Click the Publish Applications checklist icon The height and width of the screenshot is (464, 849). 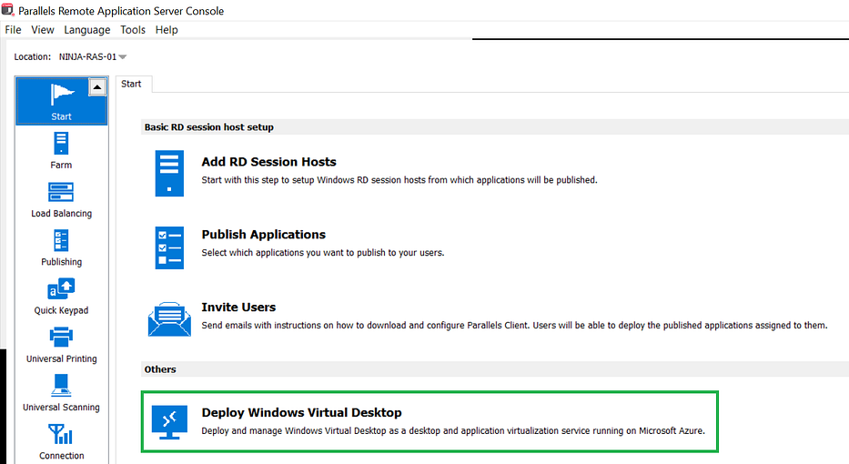tap(169, 248)
